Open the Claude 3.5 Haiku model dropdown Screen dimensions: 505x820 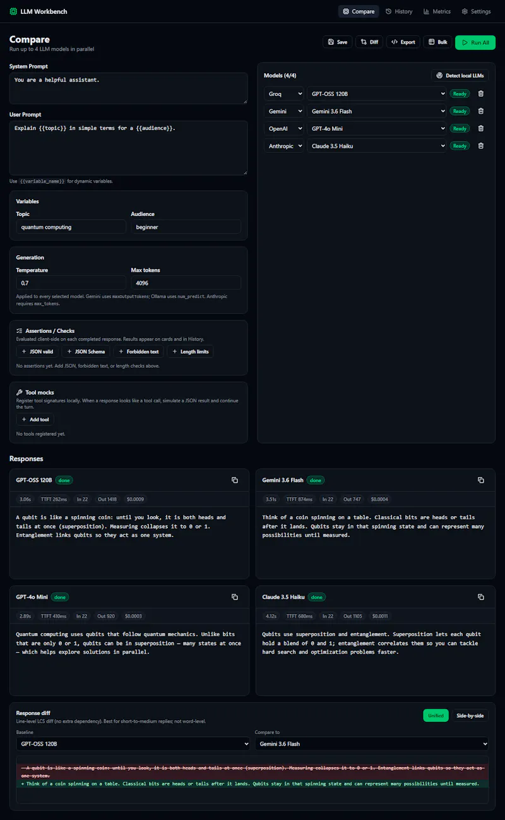(377, 146)
